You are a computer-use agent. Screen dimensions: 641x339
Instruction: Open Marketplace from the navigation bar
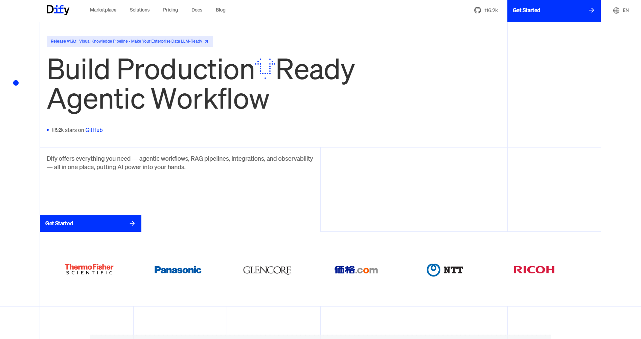(103, 10)
